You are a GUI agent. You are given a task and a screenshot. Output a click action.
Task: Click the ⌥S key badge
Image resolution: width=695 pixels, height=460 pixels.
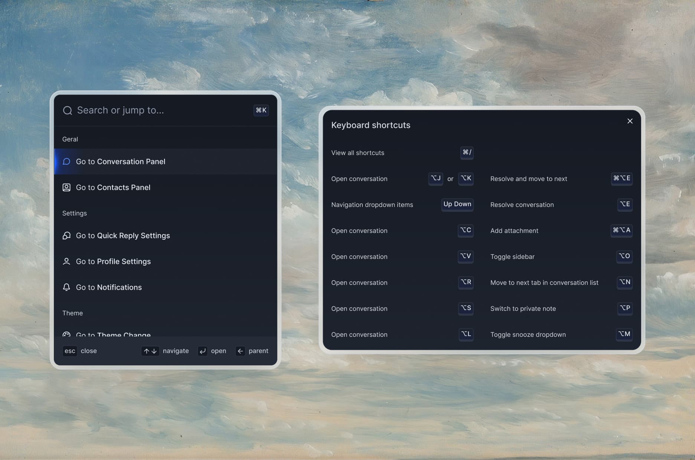(466, 308)
